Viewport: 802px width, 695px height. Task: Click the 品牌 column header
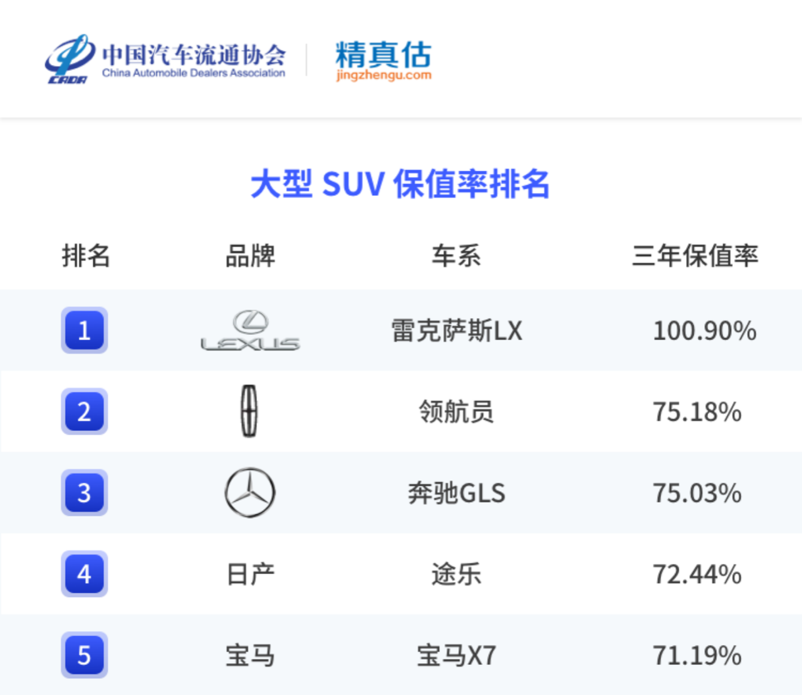(x=250, y=255)
